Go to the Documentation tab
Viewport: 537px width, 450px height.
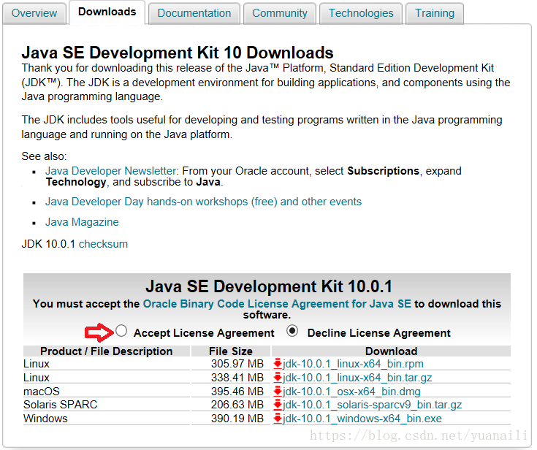coord(194,13)
